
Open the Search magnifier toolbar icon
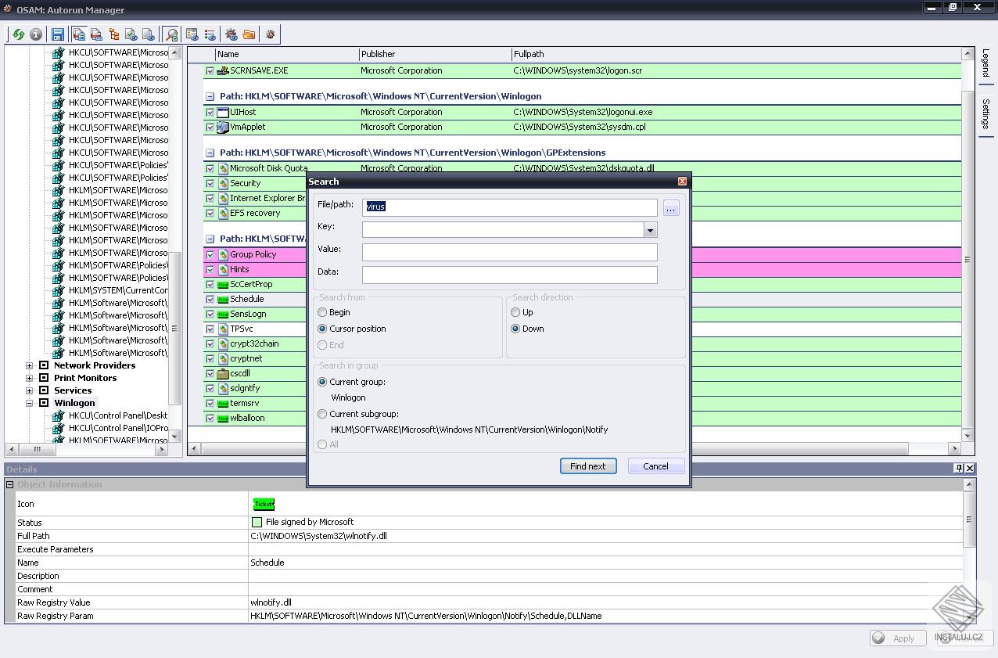coord(171,34)
